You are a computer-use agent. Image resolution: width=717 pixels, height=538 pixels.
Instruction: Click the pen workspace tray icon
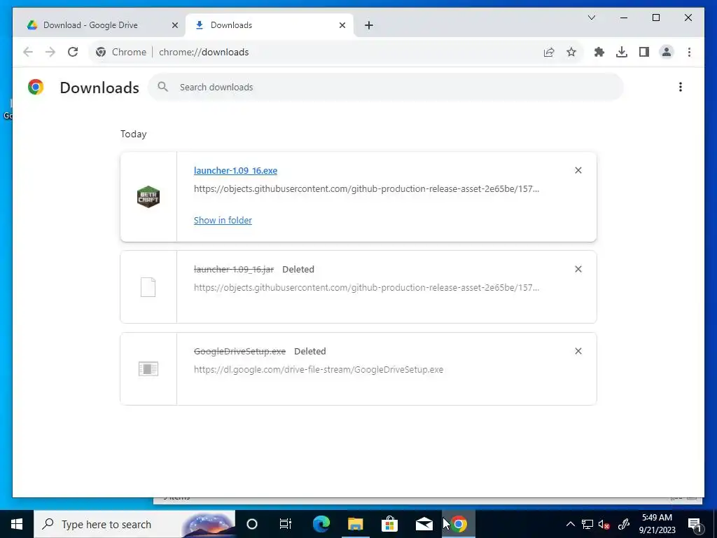tap(624, 524)
